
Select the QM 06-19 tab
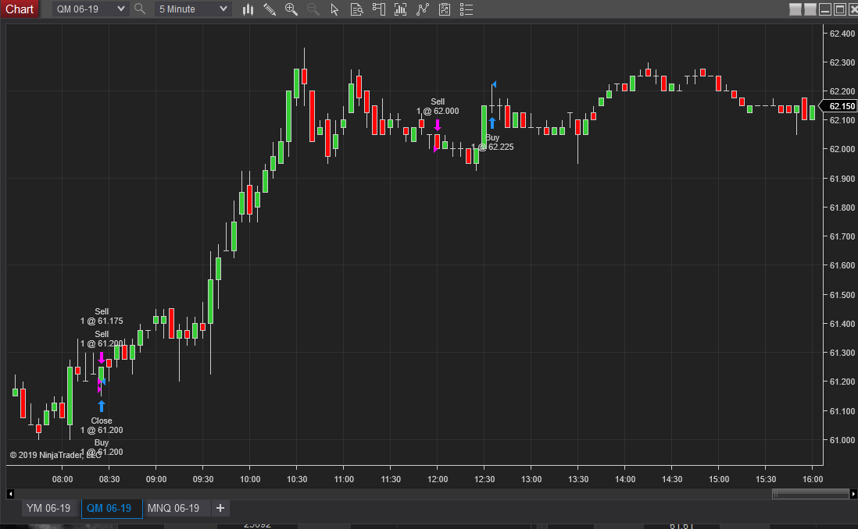pyautogui.click(x=112, y=508)
